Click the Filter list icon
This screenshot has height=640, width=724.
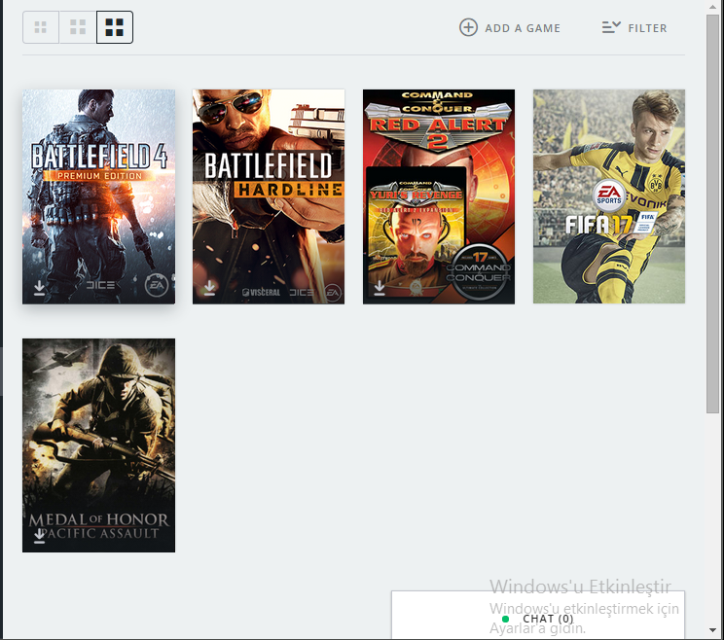pos(611,27)
